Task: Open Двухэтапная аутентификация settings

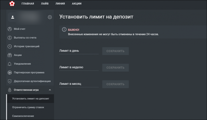Action: click(x=32, y=81)
